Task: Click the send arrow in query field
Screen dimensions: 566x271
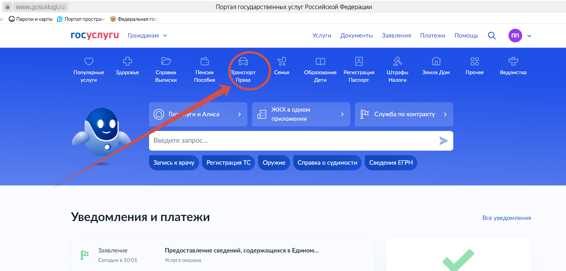Action: [x=443, y=141]
